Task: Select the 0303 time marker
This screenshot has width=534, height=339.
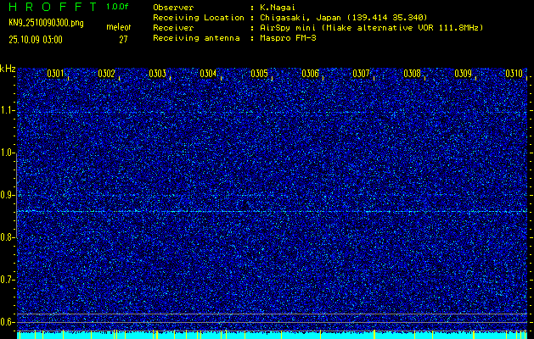Action: tap(158, 74)
